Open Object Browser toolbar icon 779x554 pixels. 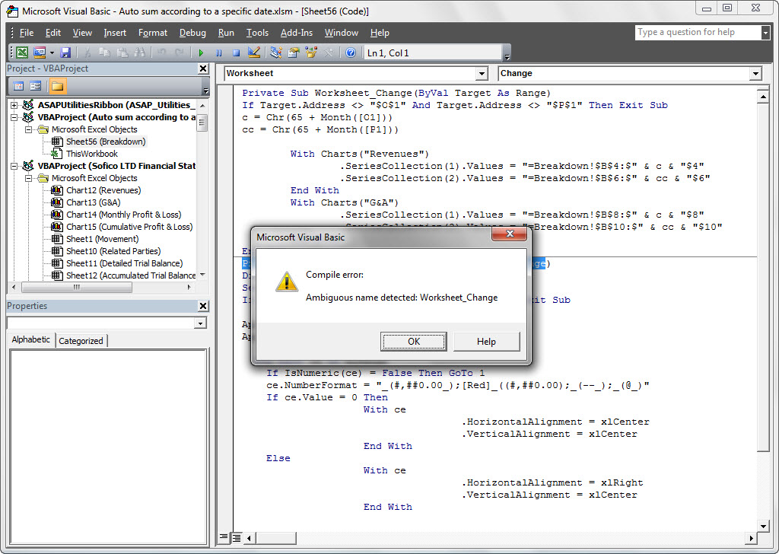pyautogui.click(x=311, y=53)
